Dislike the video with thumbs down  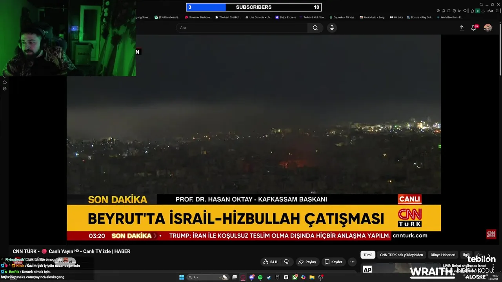[x=287, y=262]
